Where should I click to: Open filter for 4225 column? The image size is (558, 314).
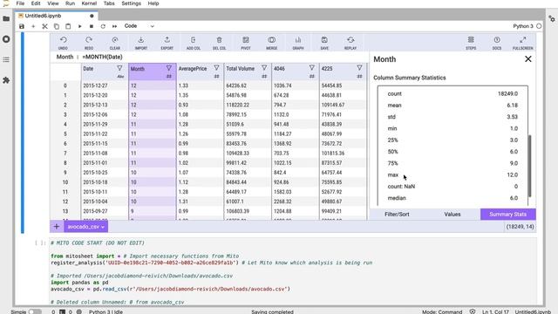tap(359, 68)
